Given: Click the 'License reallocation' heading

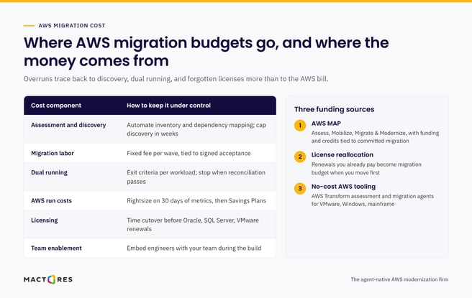Looking at the screenshot, I should (342, 154).
